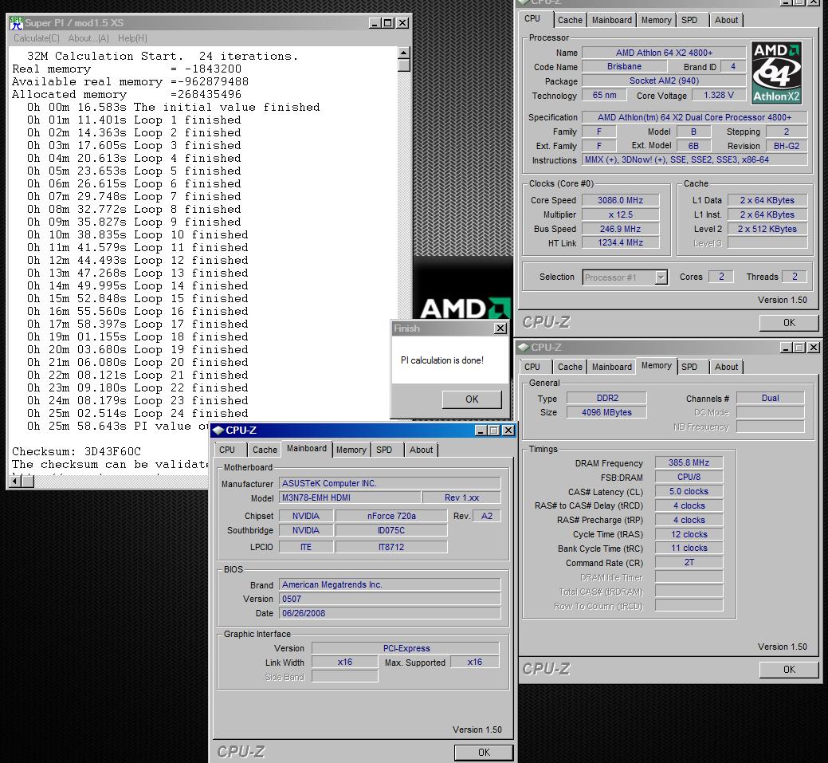The height and width of the screenshot is (763, 828).
Task: Click the memory Type value DDR2
Action: tap(606, 398)
